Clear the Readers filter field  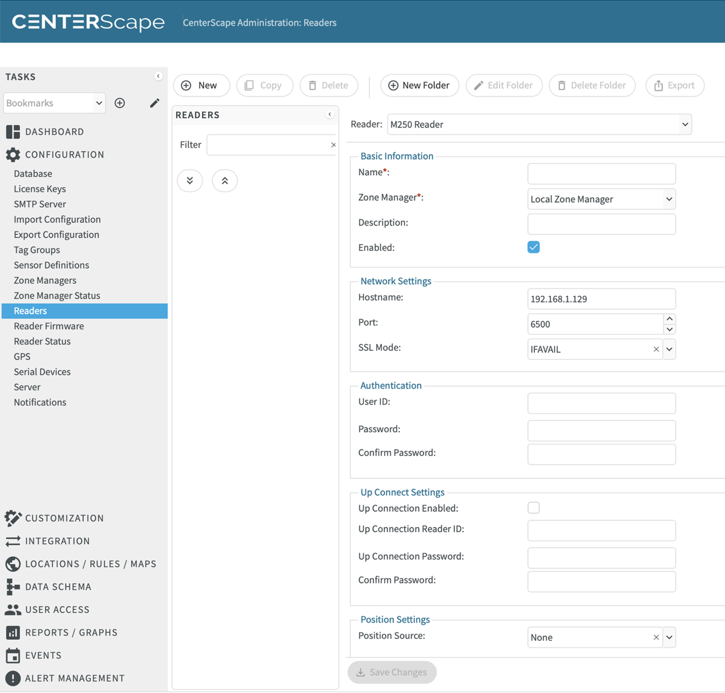pyautogui.click(x=333, y=145)
